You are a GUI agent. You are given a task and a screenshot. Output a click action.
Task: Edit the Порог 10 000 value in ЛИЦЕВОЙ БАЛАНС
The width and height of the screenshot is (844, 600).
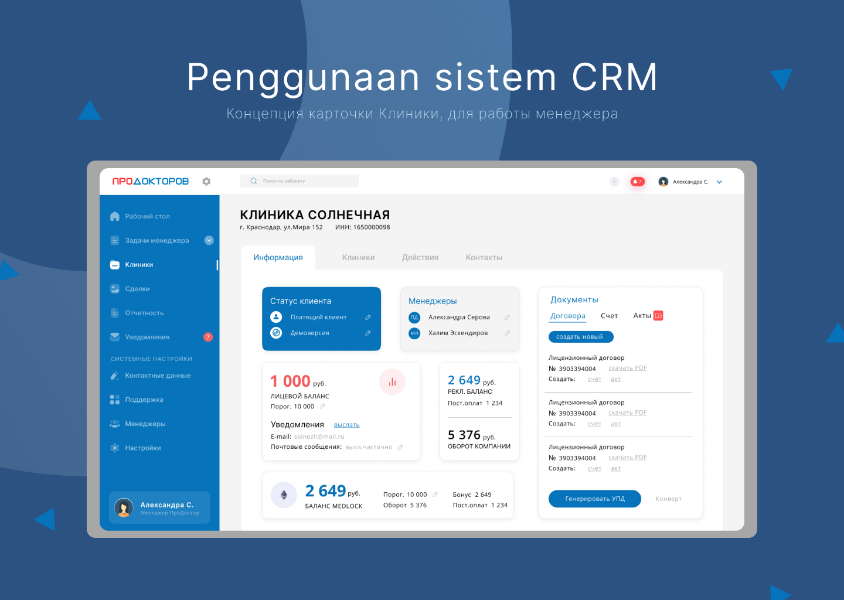pyautogui.click(x=322, y=406)
